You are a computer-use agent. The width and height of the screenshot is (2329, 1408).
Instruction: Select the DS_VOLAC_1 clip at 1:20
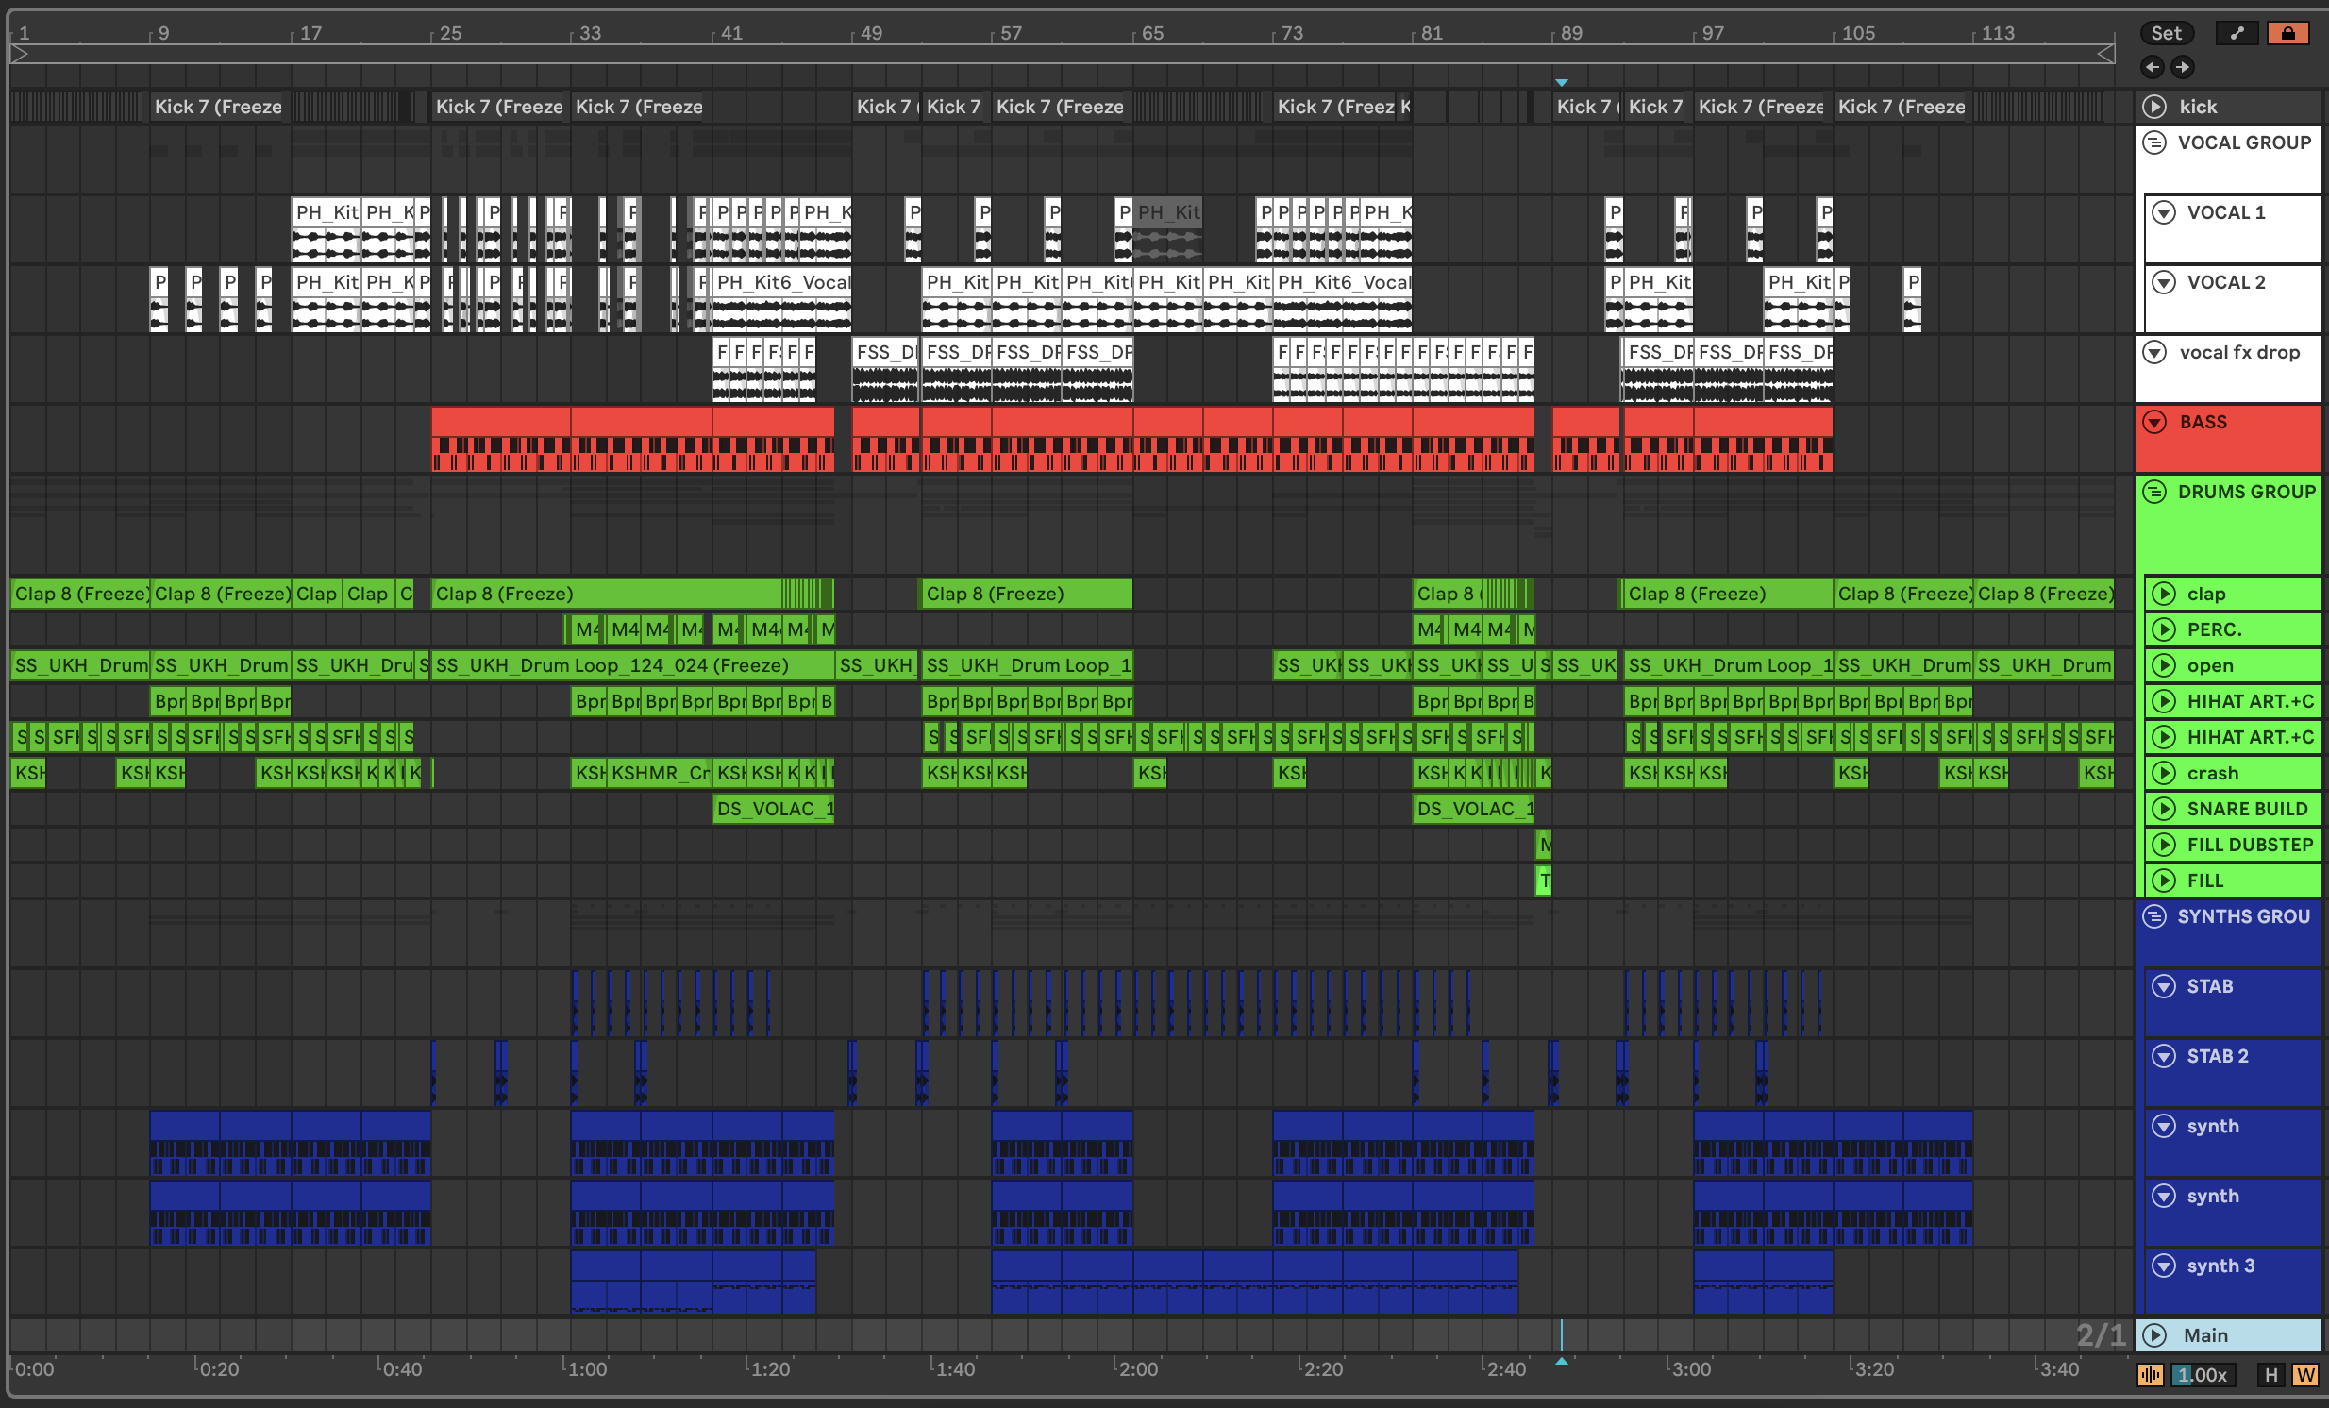click(773, 809)
